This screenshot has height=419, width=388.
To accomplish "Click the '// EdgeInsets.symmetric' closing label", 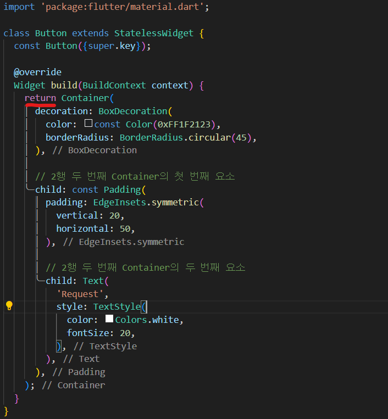I will tap(124, 242).
